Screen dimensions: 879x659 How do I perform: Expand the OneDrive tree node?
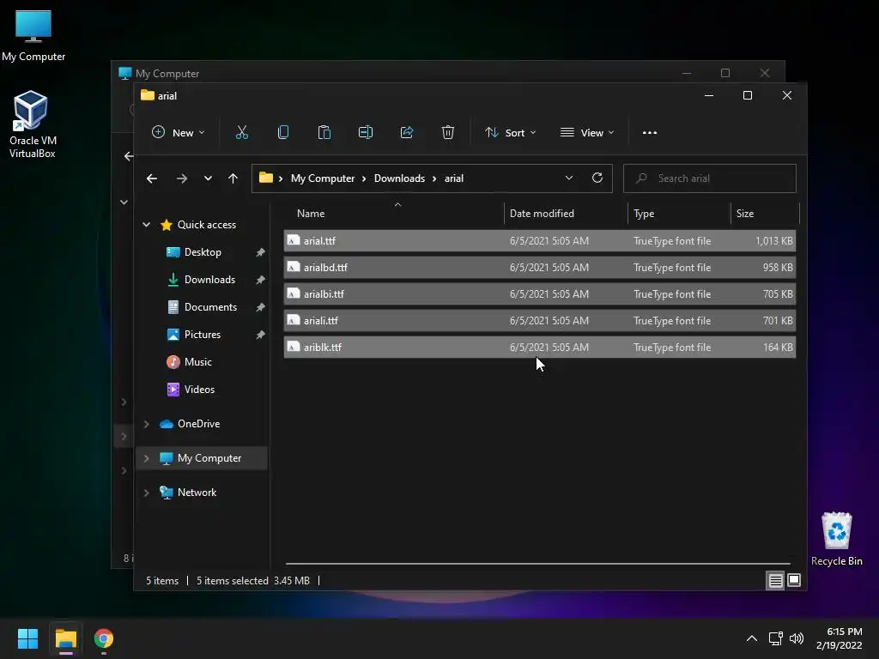point(146,424)
